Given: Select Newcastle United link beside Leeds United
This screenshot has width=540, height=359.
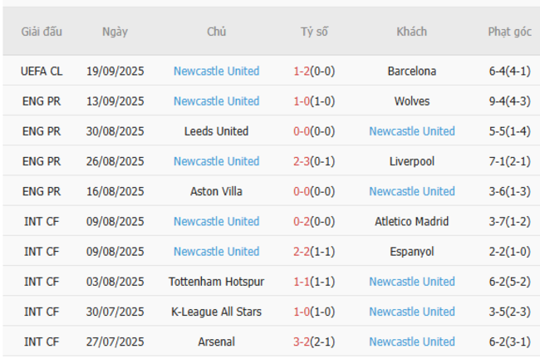Looking at the screenshot, I should coord(412,131).
